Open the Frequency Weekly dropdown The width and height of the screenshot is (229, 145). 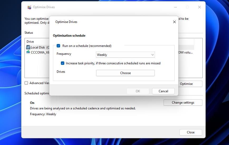point(125,55)
